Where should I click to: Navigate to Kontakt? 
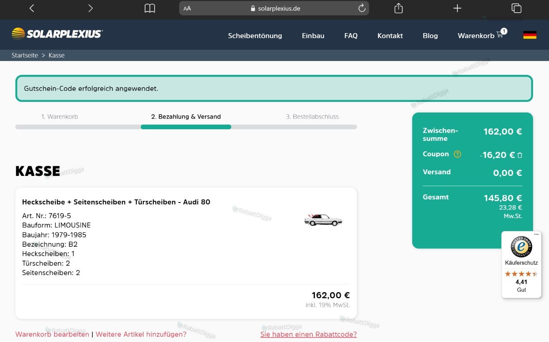pos(390,36)
